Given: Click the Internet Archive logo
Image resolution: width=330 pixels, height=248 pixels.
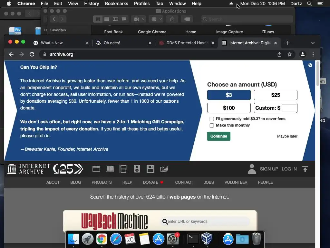Looking at the screenshot, I should click(29, 169).
